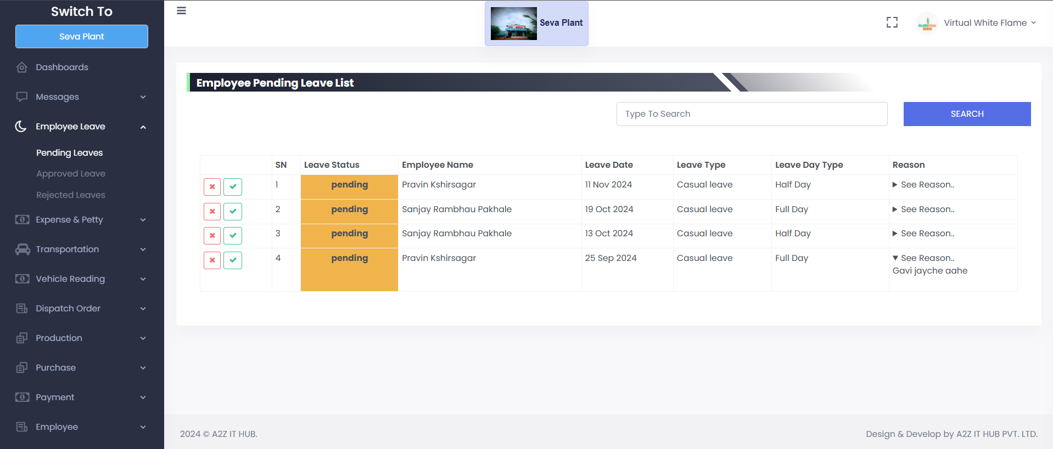Reject Sanjay's 19 Oct leave request
This screenshot has width=1053, height=449.
(x=212, y=211)
